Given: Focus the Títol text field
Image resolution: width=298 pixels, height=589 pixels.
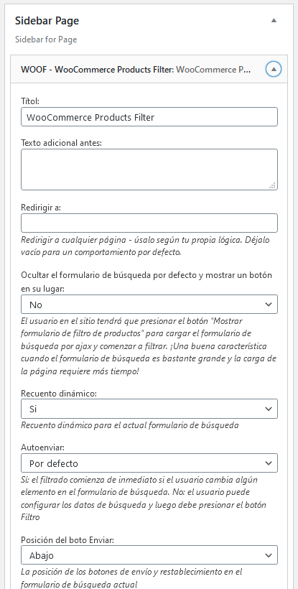Looking at the screenshot, I should (149, 117).
